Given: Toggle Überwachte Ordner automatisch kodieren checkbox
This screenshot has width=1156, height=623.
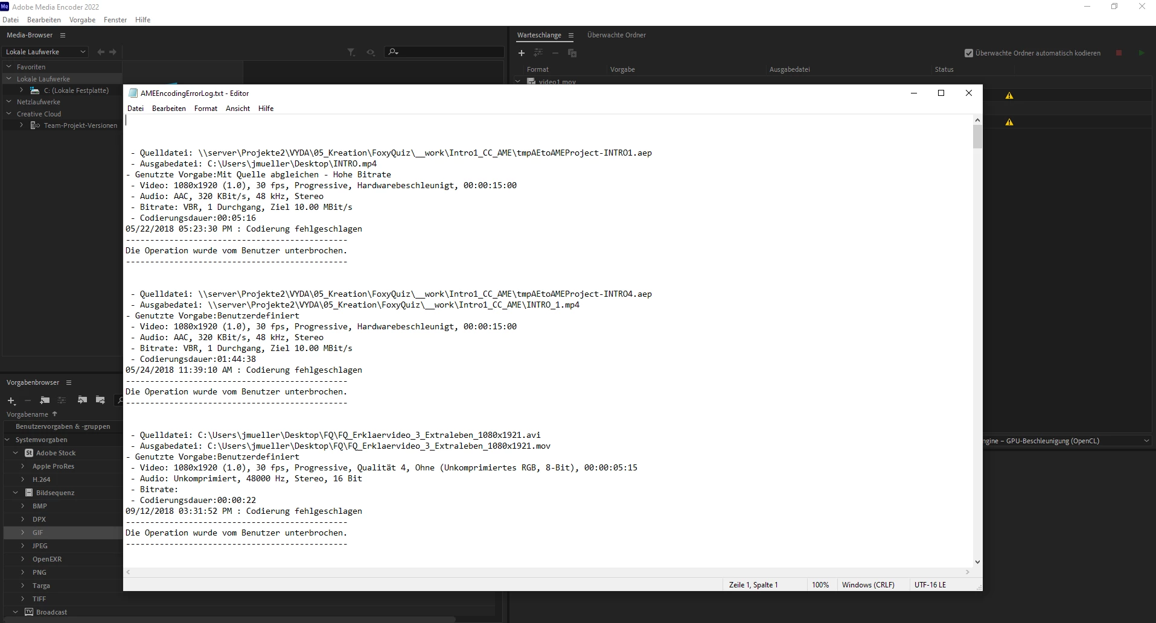Looking at the screenshot, I should point(969,53).
